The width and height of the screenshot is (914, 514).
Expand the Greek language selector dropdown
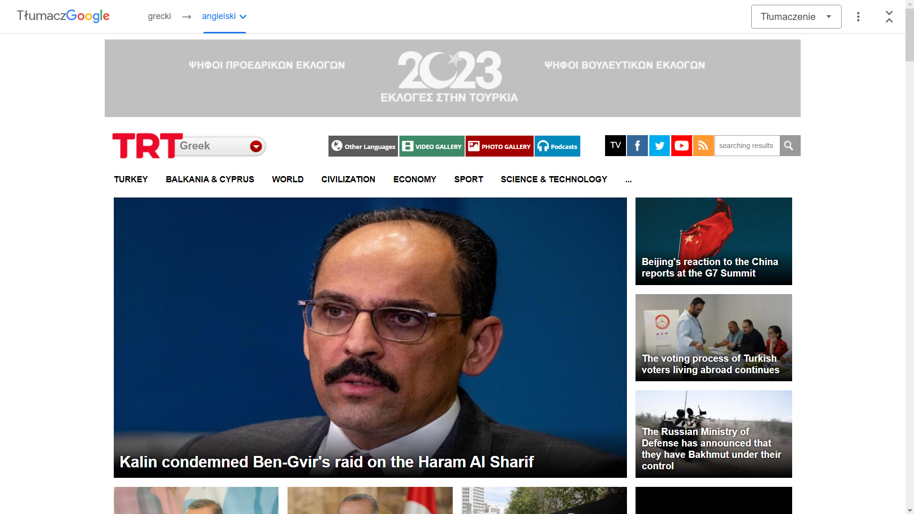256,146
